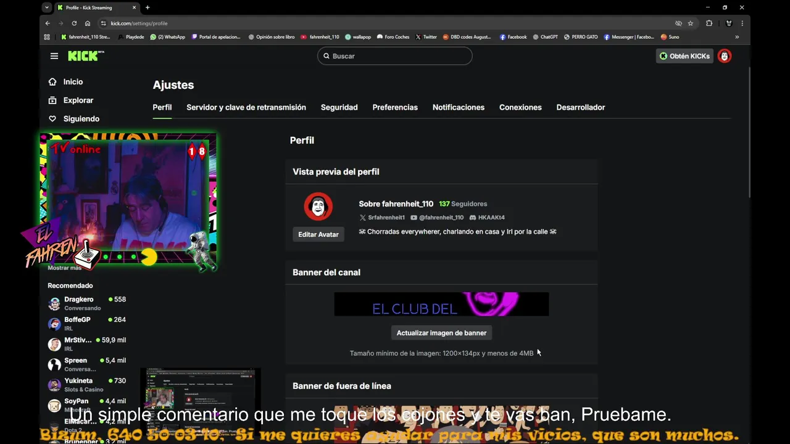Viewport: 790px width, 444px height.
Task: Open the Twitter bookmark
Action: 426,37
